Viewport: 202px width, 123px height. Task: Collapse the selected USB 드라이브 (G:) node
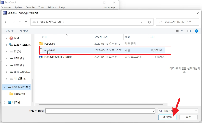coord(5,87)
